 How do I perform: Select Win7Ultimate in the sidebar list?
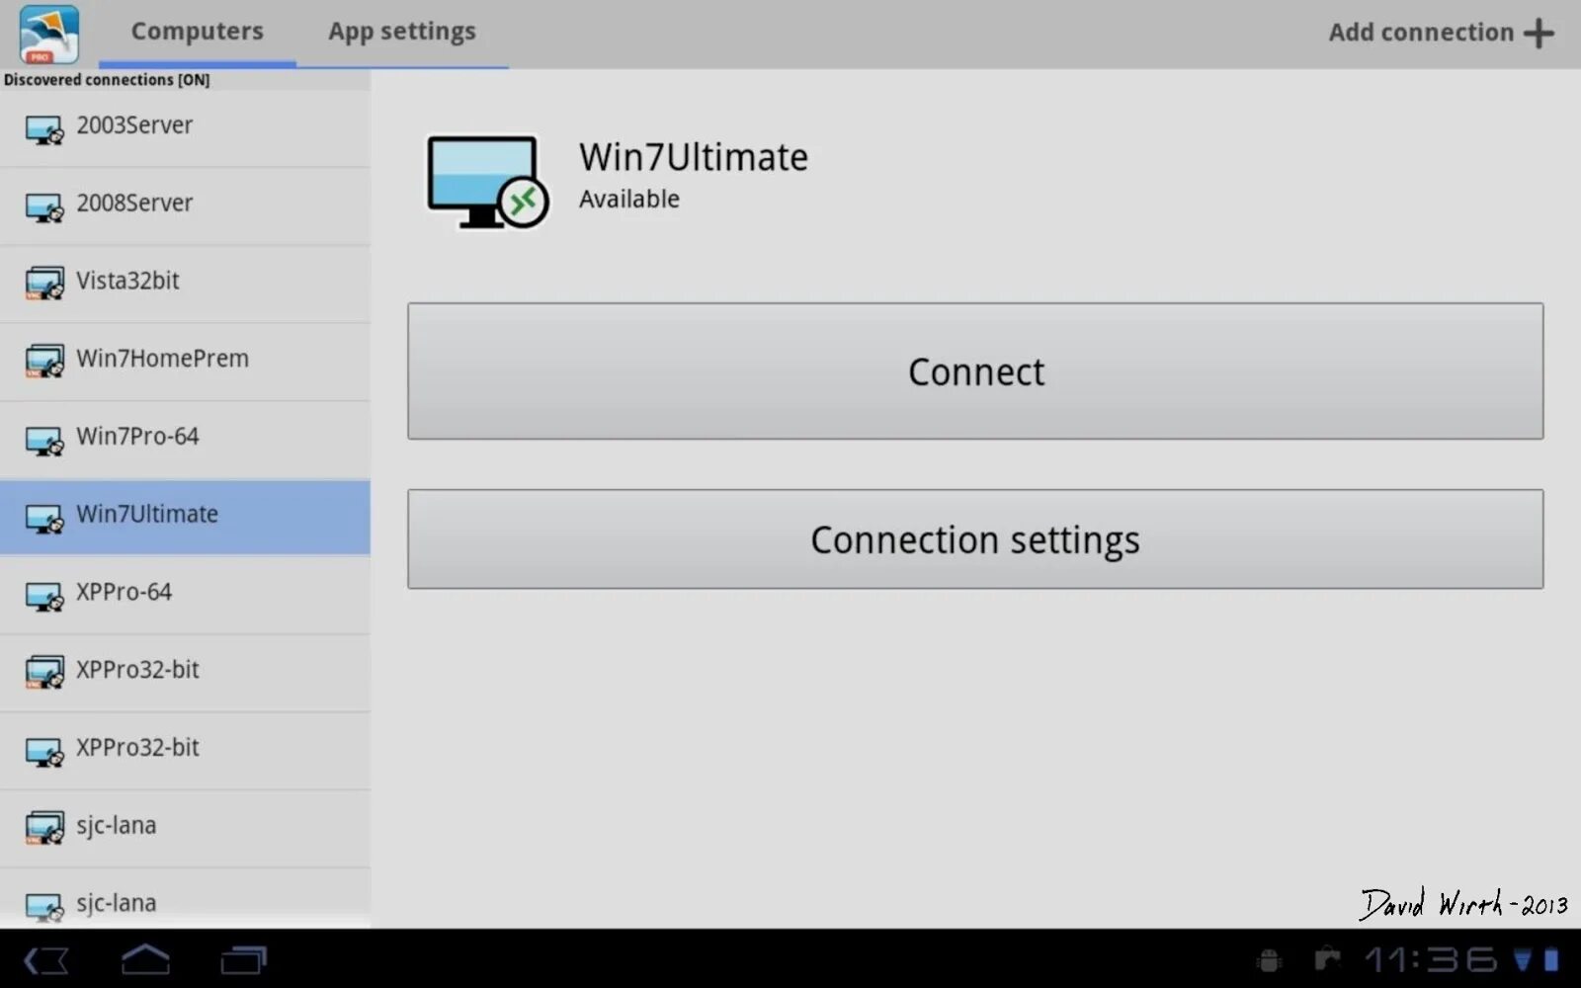(x=185, y=518)
